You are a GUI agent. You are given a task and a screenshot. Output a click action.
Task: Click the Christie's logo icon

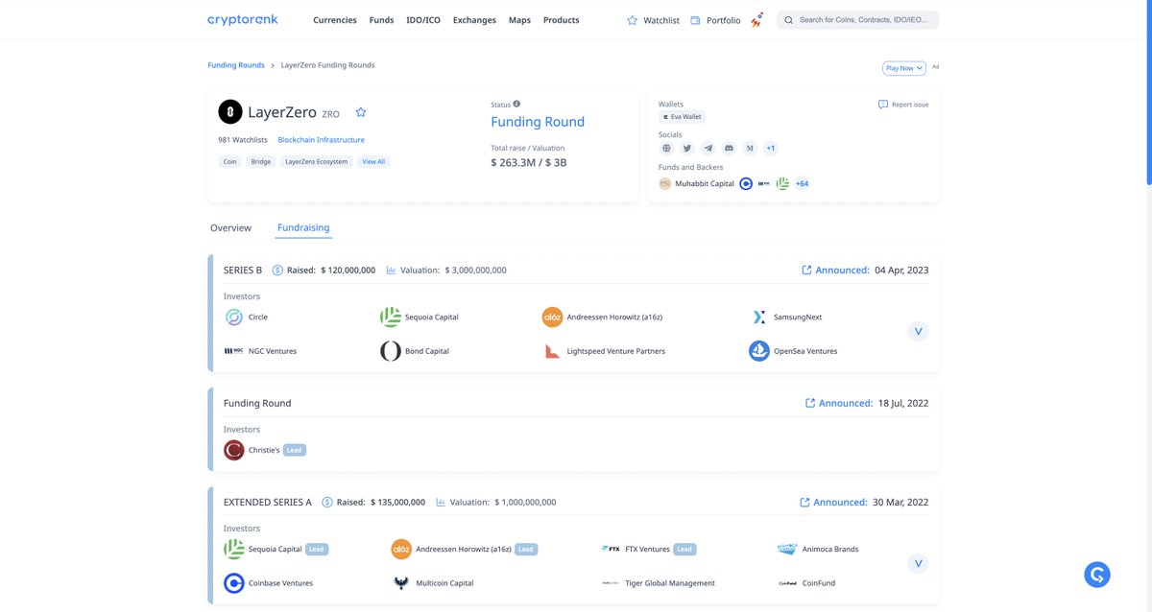click(x=234, y=450)
